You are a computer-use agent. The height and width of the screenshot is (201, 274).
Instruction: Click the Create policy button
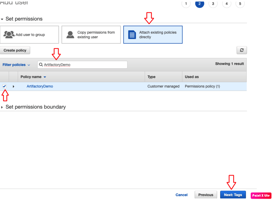(15, 50)
